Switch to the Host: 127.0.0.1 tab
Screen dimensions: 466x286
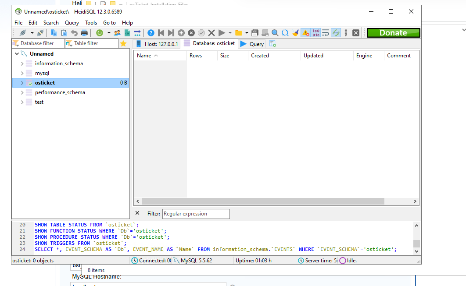pyautogui.click(x=157, y=44)
